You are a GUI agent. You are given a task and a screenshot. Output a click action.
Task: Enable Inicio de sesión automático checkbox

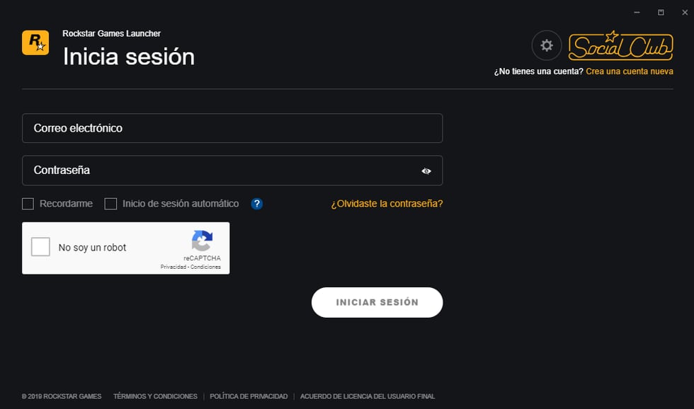point(110,204)
